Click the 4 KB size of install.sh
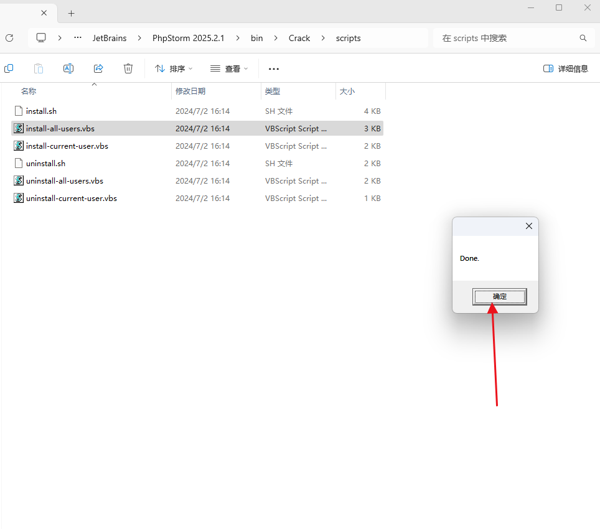The height and width of the screenshot is (529, 600). click(372, 111)
